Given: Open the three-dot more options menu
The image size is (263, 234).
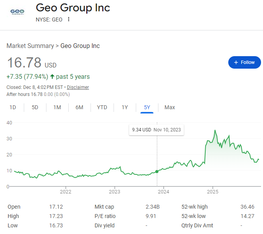Looking at the screenshot, I should point(69,19).
